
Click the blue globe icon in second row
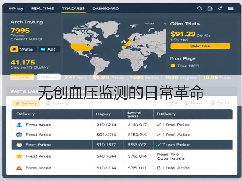19,135
